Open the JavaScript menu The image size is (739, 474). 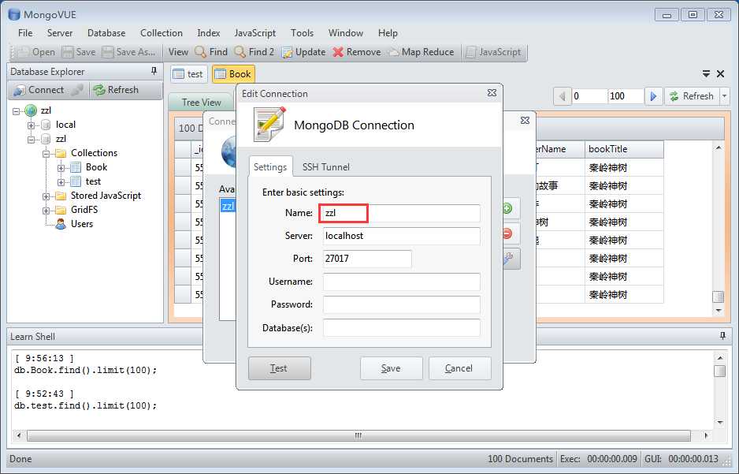[255, 33]
